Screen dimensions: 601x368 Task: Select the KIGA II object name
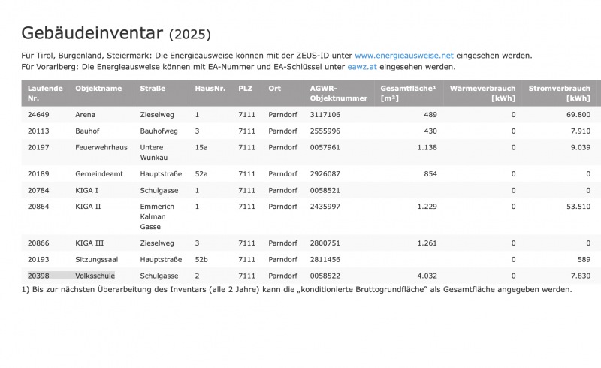point(88,207)
